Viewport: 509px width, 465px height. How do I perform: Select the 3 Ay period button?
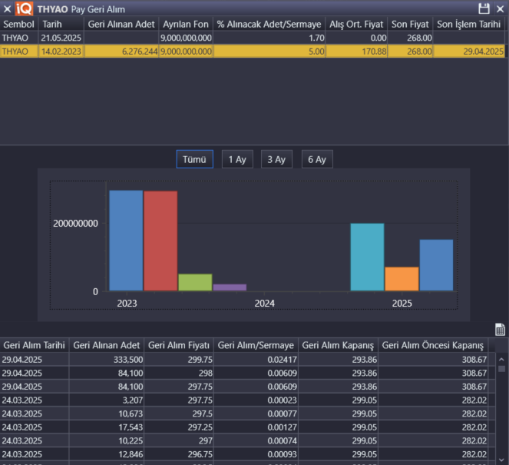pos(276,159)
